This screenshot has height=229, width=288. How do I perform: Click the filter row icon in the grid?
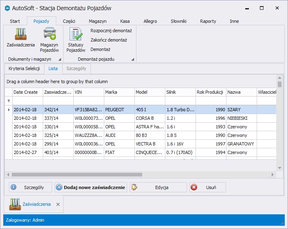[9, 101]
